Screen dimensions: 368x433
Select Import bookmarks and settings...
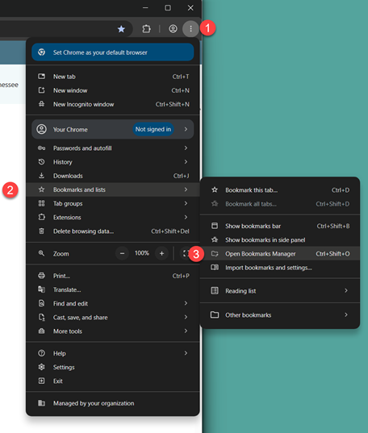280,268
